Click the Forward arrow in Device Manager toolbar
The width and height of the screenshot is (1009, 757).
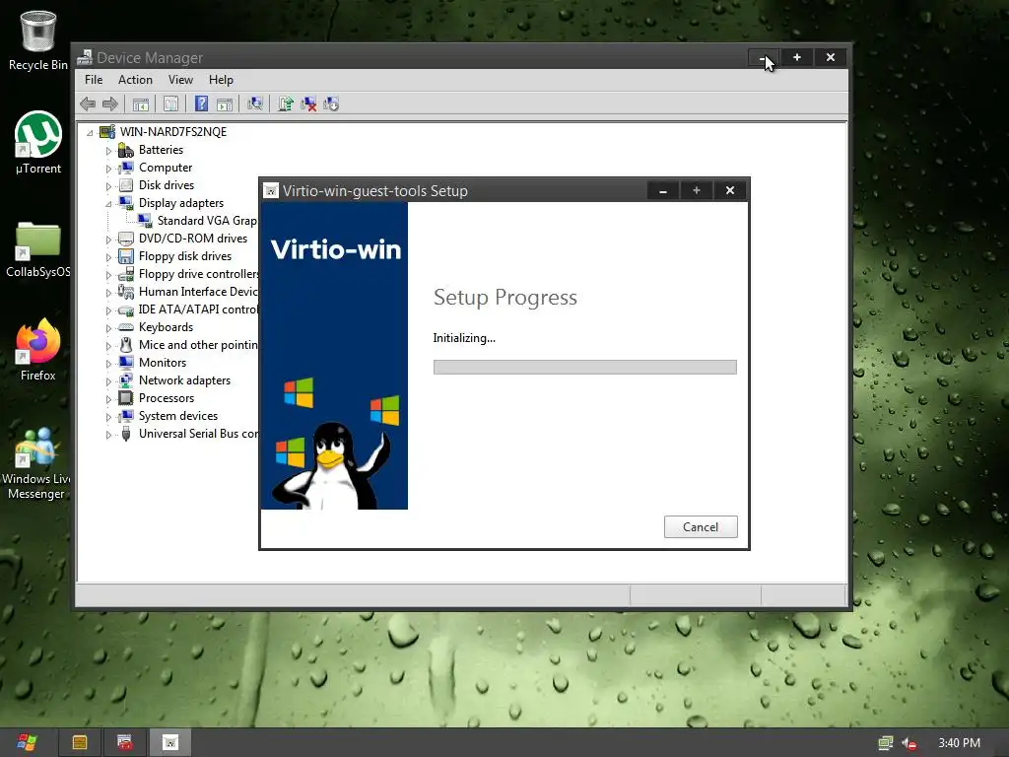click(x=110, y=103)
